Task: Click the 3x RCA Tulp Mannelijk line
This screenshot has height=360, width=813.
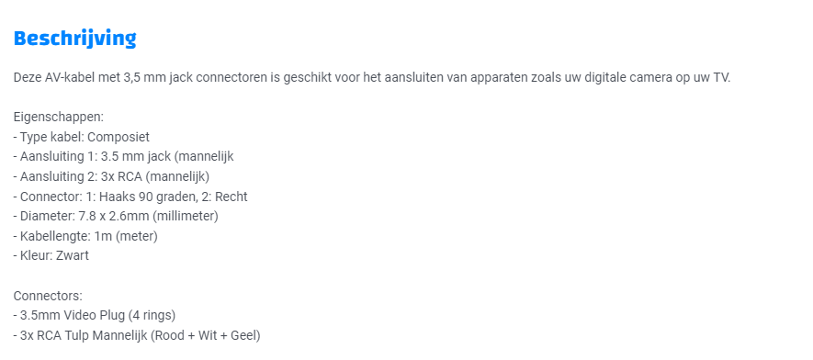Action: point(137,335)
